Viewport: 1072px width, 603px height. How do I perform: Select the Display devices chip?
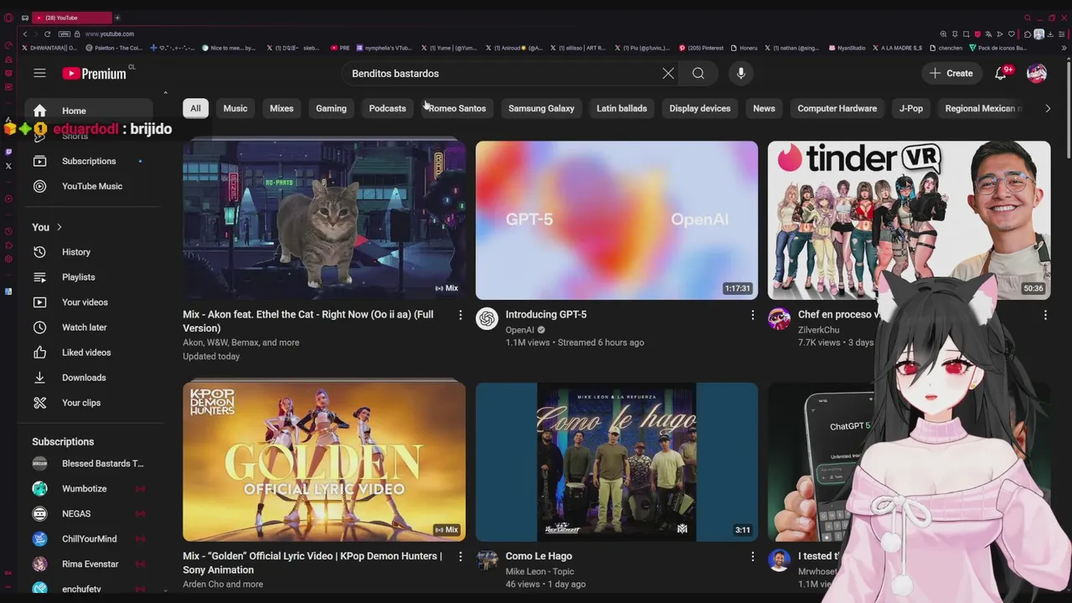pos(699,108)
